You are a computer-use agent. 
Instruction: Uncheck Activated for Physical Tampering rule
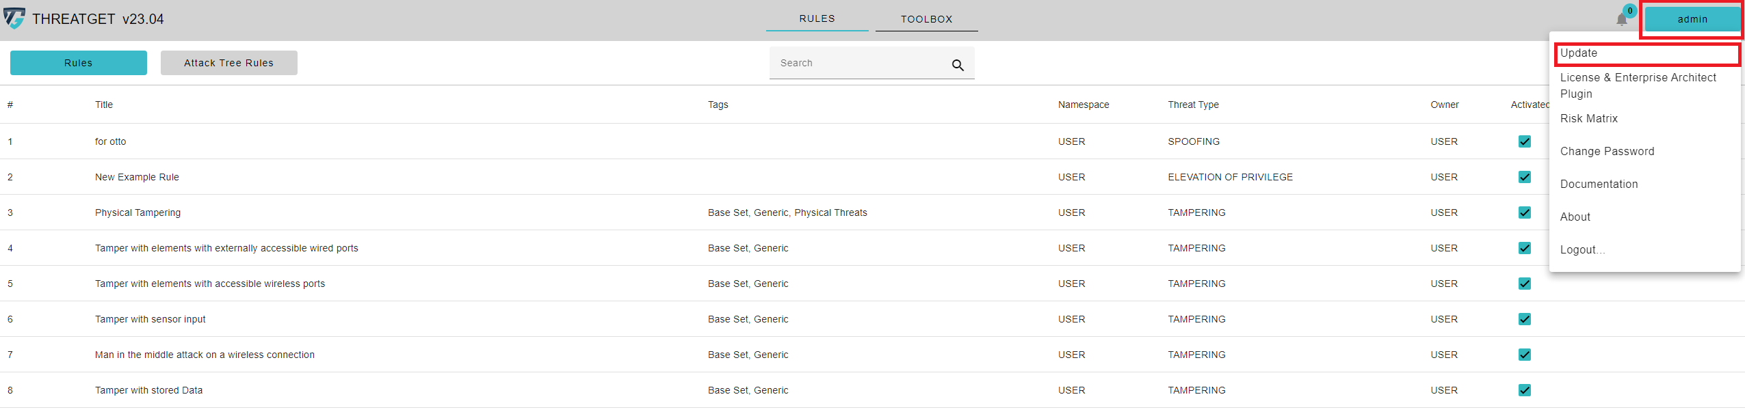1524,212
